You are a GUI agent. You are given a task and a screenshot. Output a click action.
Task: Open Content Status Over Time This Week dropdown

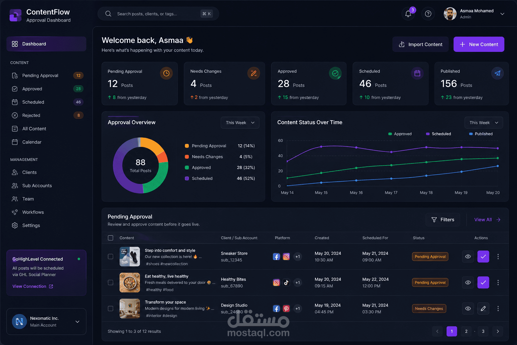(x=484, y=123)
